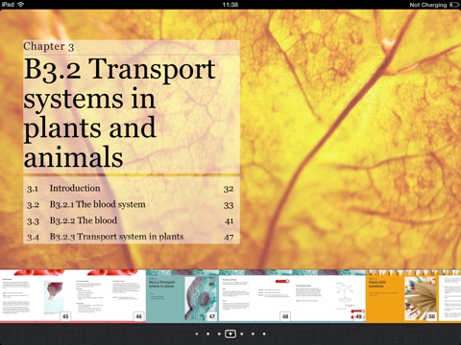
Task: Open page 49 plant diagram thumbnail
Action: coord(328,296)
